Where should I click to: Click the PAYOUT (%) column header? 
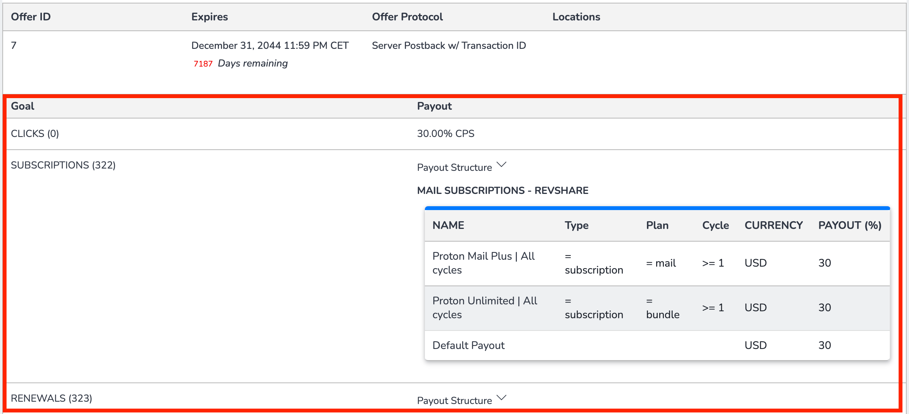pos(850,225)
